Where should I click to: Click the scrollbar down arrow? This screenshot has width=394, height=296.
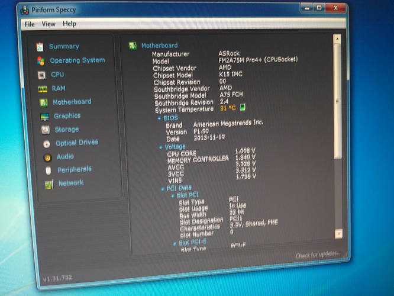point(339,234)
